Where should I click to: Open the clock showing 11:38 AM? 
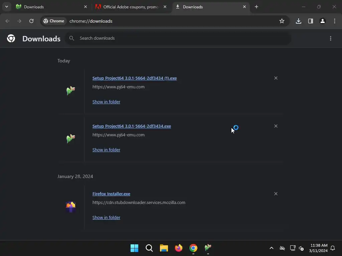click(x=318, y=248)
